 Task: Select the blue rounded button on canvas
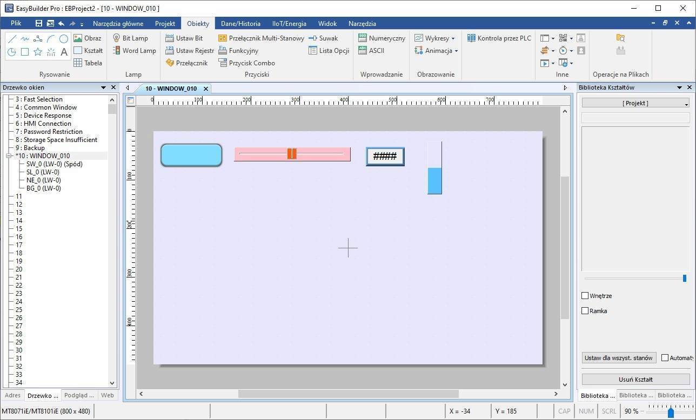(191, 155)
